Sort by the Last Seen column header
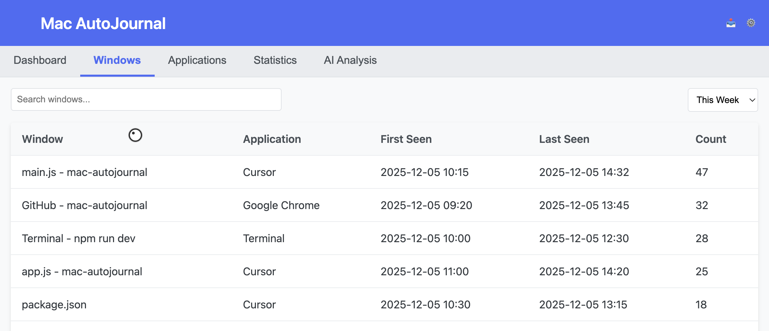The height and width of the screenshot is (331, 769). (x=564, y=139)
